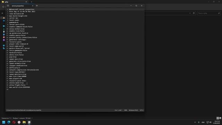Go back in File Explorer
Image resolution: width=222 pixels, height=125 pixels.
2,13
